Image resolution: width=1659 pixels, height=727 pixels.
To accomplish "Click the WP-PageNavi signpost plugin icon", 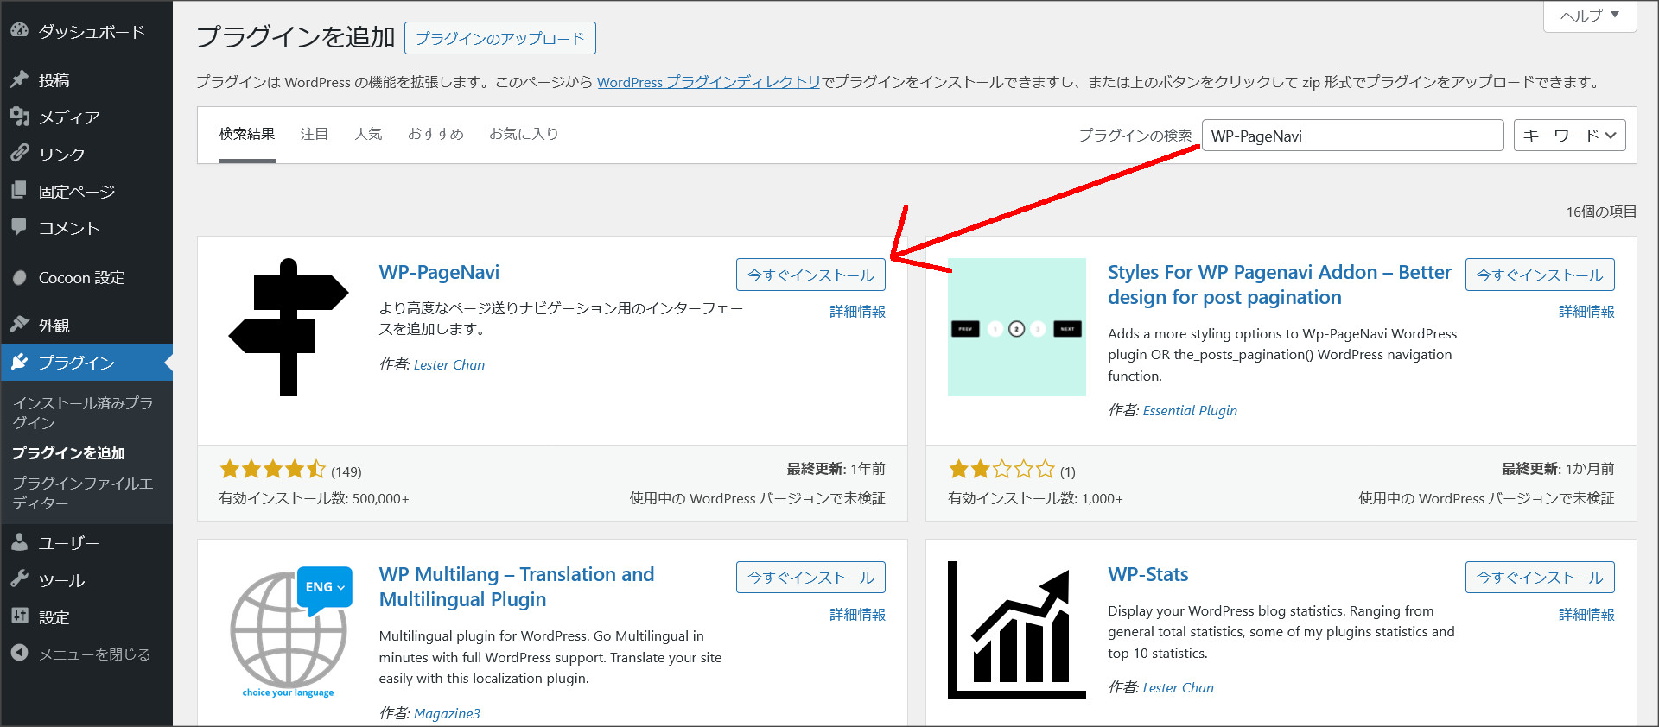I will 289,327.
